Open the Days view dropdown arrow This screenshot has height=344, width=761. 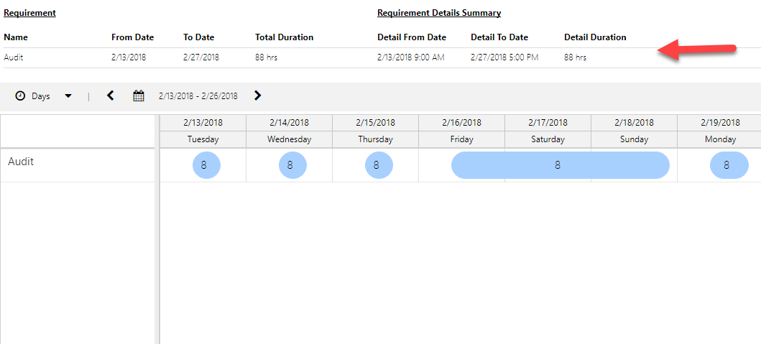68,96
